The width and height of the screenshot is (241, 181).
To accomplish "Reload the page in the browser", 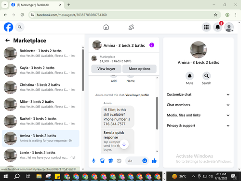I will (22, 15).
